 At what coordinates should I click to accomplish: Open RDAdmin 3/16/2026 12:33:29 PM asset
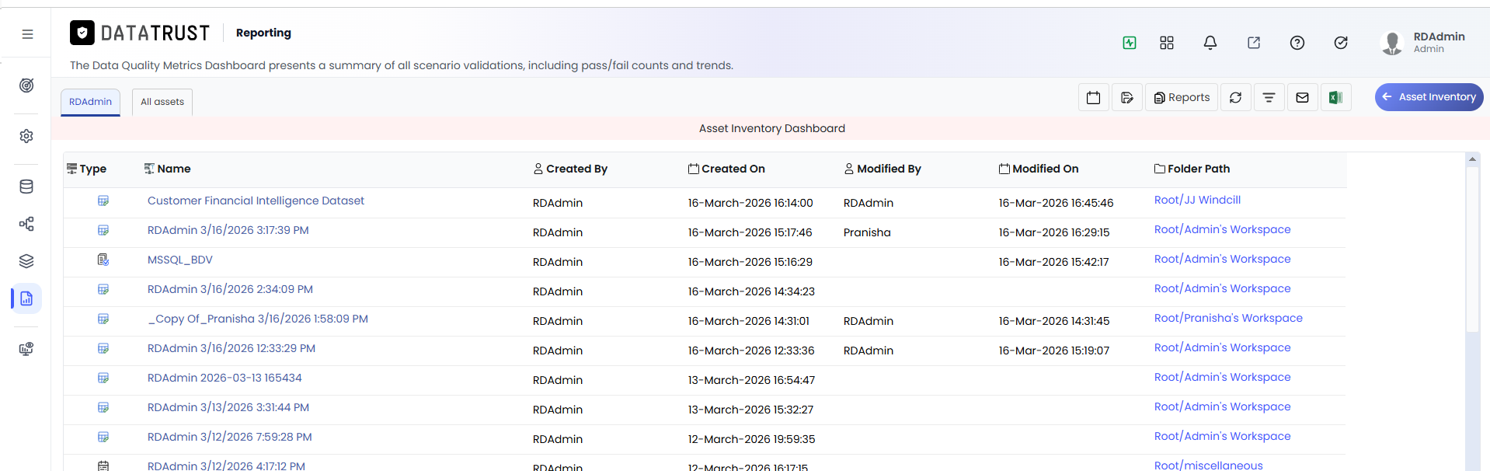(232, 348)
